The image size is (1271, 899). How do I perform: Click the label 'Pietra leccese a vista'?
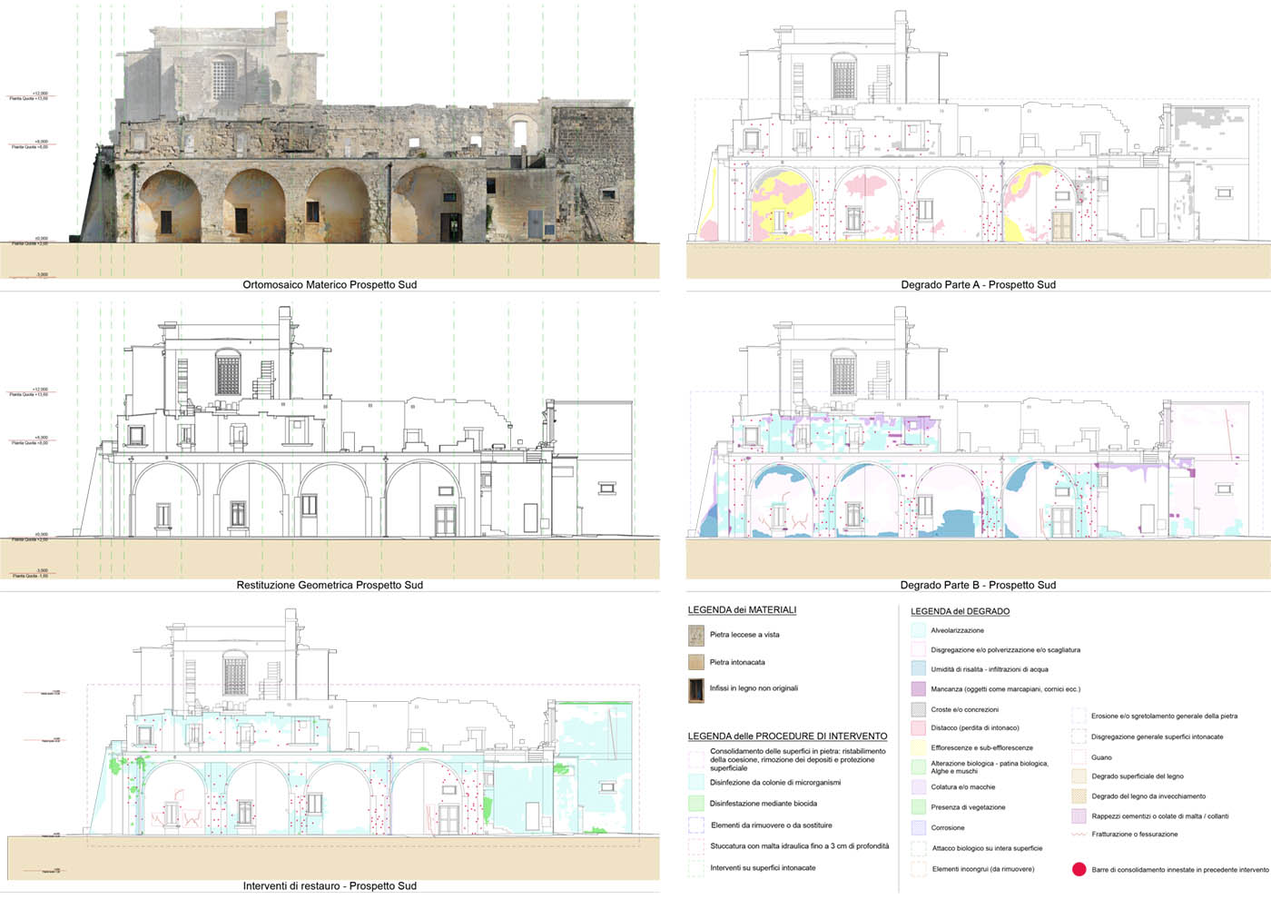click(x=744, y=635)
